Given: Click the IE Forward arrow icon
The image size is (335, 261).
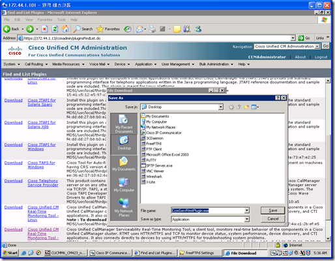Looking at the screenshot, I should pos(30,29).
